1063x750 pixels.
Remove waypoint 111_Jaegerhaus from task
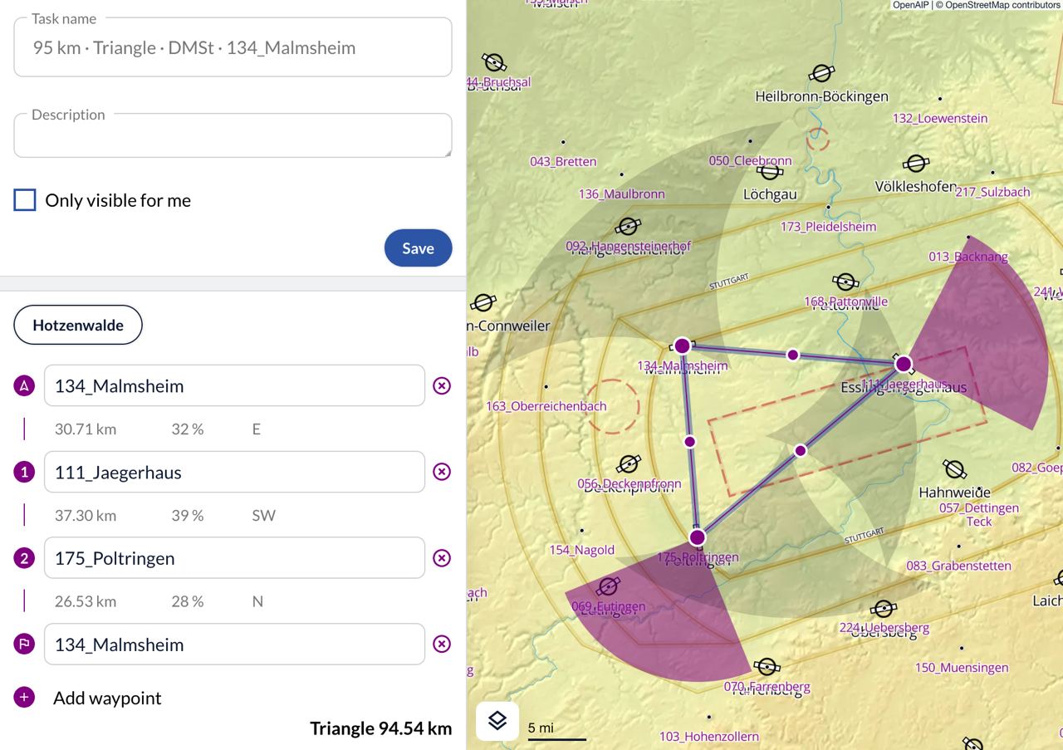[x=442, y=472]
